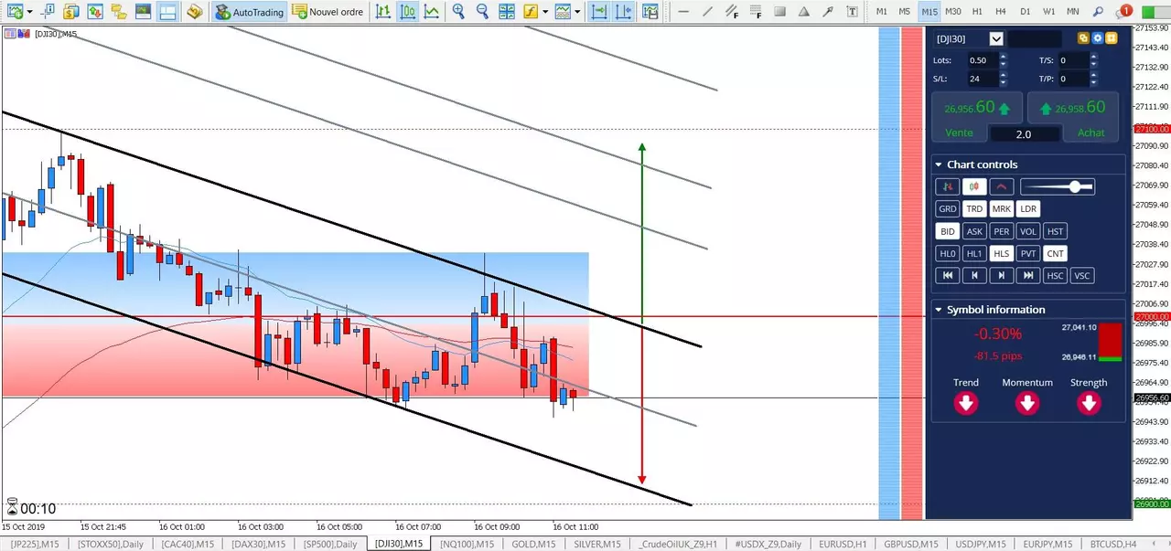Open the profiles icon in the toolbar

(x=71, y=12)
